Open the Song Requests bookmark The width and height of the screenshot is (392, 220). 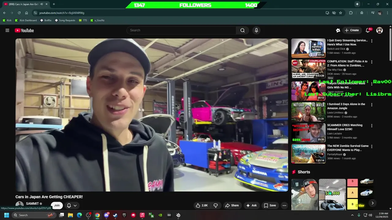coord(65,20)
